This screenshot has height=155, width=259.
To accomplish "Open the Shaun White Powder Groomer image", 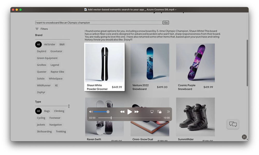I will [x=104, y=63].
